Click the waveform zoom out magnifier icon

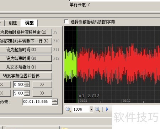(68, 110)
